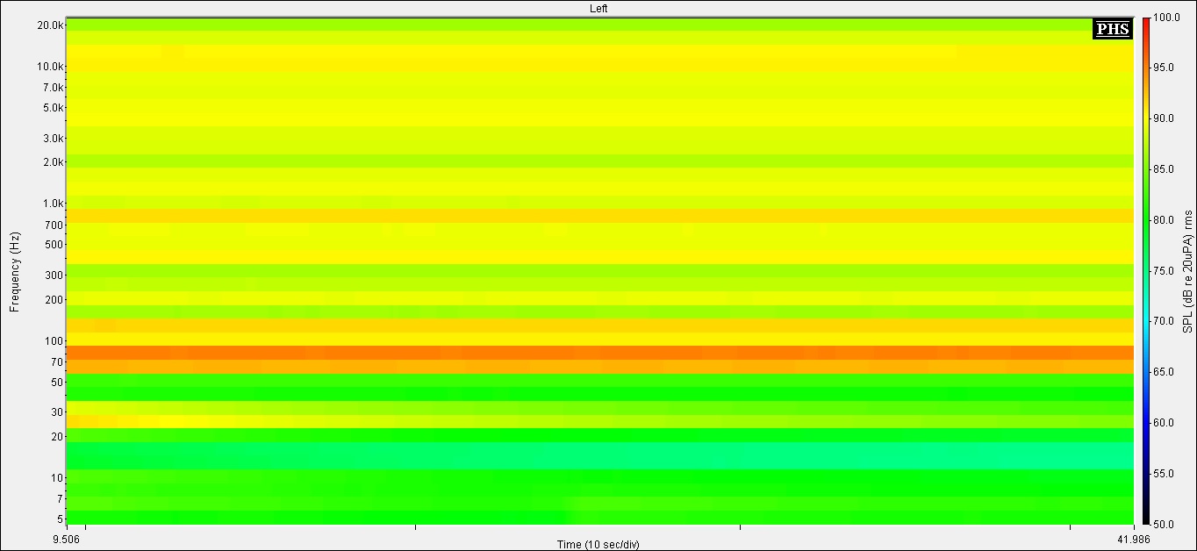
Task: Click the red top of the SPL color bar
Action: 1146,21
